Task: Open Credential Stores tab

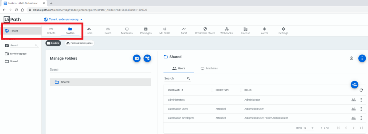Action: [205, 31]
